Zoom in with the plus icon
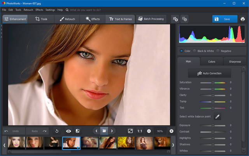This screenshot has height=156, width=249. [x=171, y=131]
